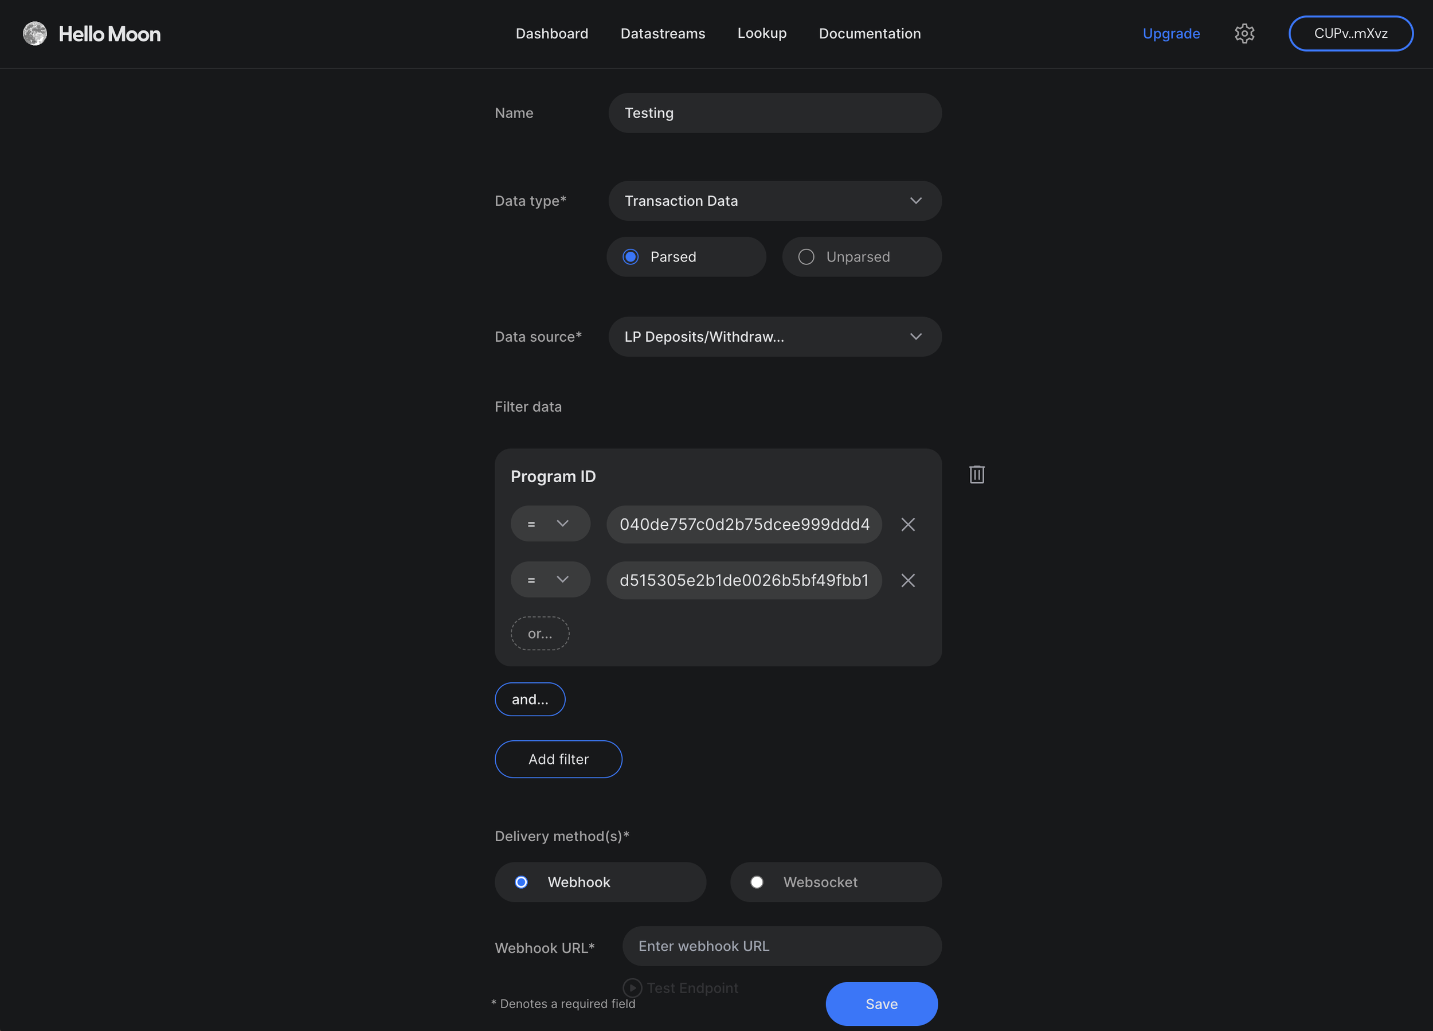Click the Denotes a required field note

563,1003
